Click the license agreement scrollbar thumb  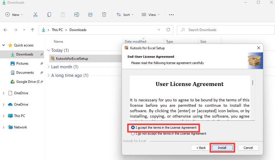click(x=253, y=83)
